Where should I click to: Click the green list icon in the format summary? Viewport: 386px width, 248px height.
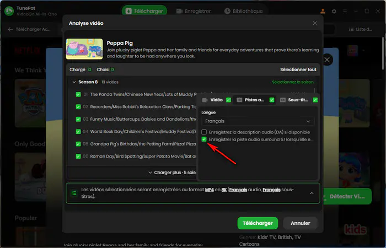click(x=73, y=193)
